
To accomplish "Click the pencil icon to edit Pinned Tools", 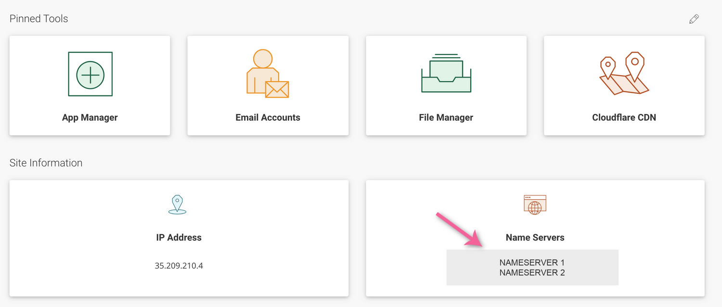I will pos(694,19).
